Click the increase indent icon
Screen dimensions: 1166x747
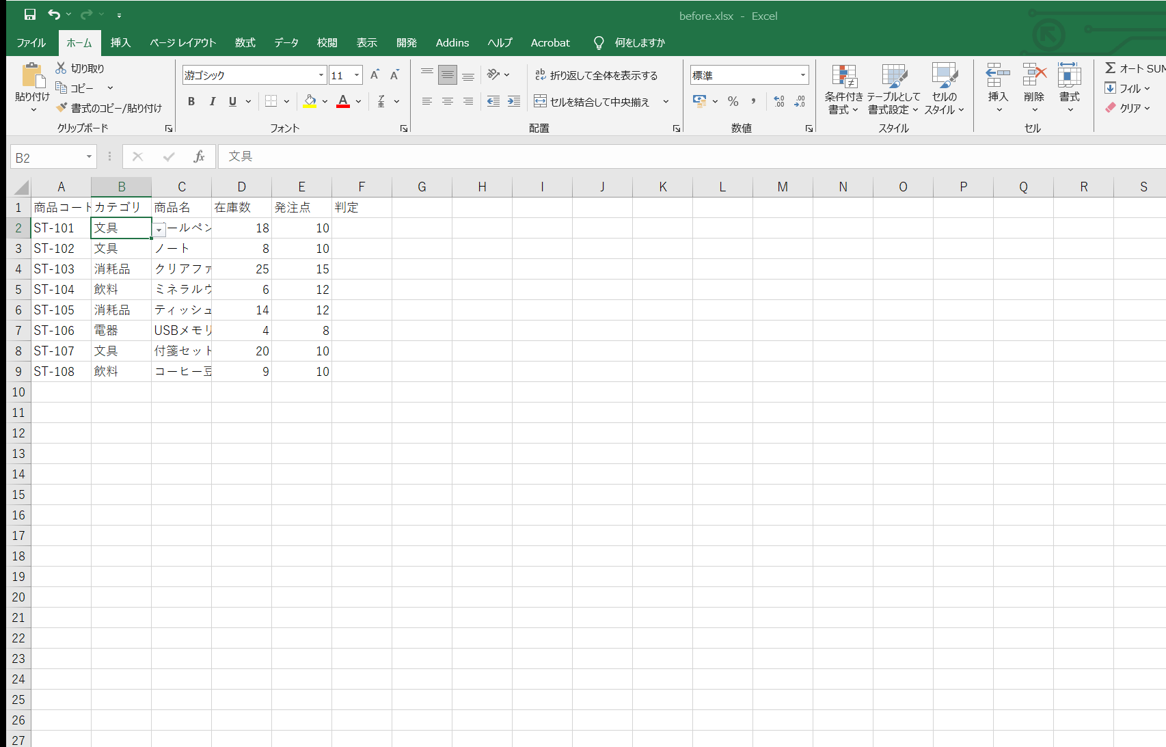pos(514,101)
